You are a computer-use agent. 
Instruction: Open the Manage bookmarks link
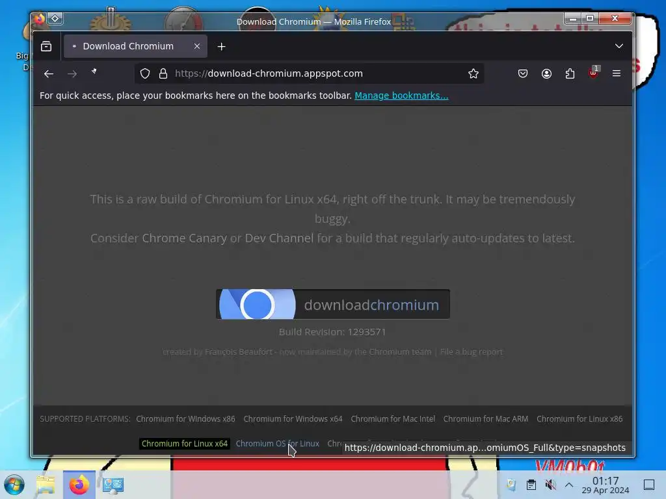click(x=401, y=96)
